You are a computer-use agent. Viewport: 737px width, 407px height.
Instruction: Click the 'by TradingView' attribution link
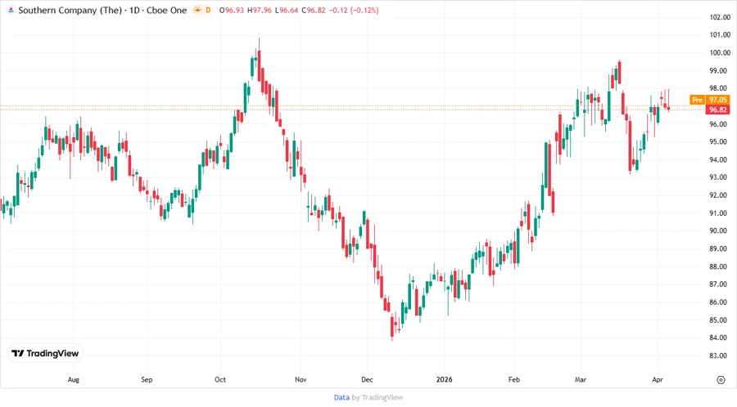(378, 398)
